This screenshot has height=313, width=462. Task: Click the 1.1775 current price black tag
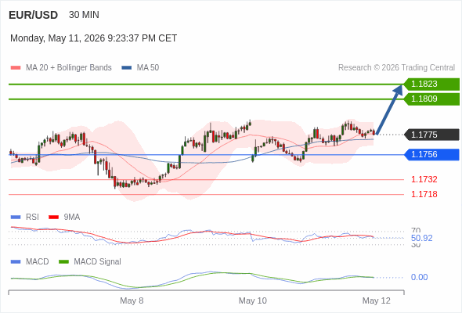pyautogui.click(x=431, y=135)
